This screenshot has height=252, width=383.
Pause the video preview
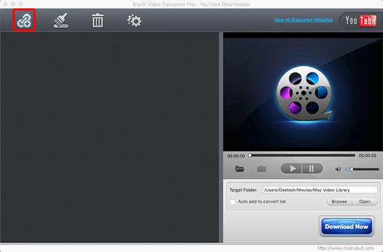tap(313, 168)
